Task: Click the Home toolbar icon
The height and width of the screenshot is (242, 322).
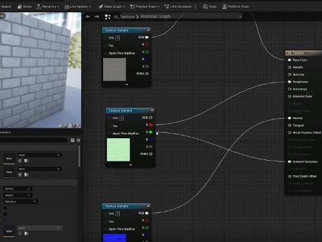Action: 24,6
